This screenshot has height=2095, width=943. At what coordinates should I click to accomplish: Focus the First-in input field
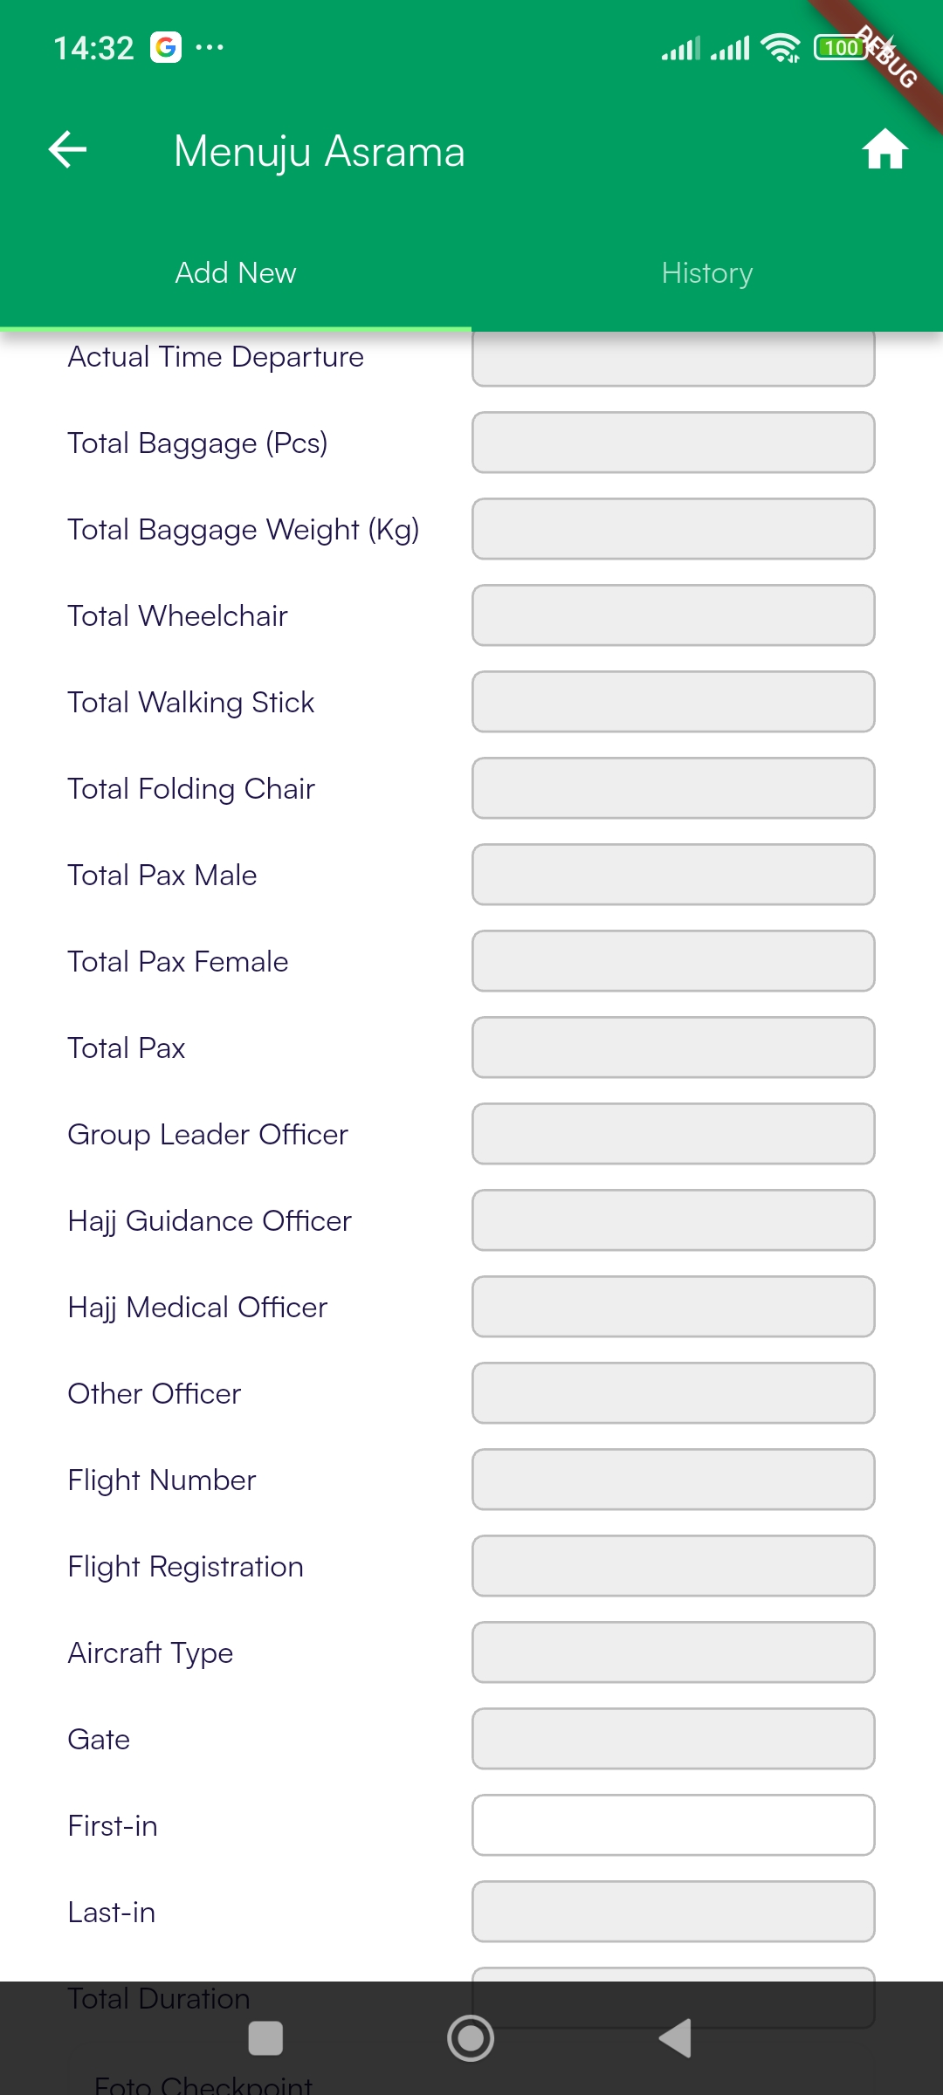(673, 1825)
